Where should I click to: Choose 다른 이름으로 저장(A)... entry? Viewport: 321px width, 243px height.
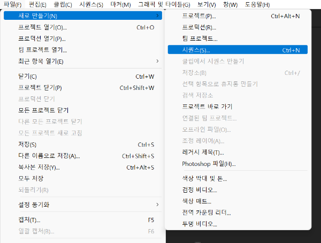(x=83, y=156)
